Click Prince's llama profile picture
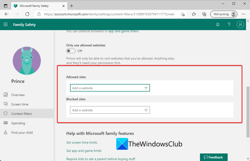 click(x=27, y=61)
